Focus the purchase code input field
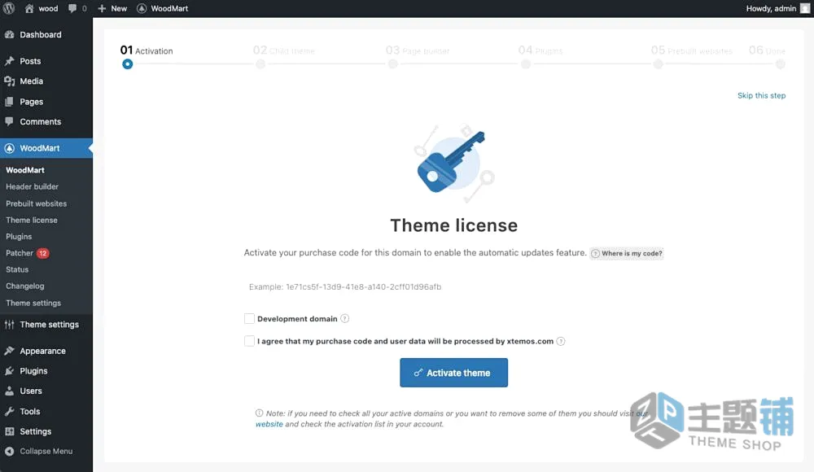Screen dimensions: 814x472 pyautogui.click(x=453, y=286)
